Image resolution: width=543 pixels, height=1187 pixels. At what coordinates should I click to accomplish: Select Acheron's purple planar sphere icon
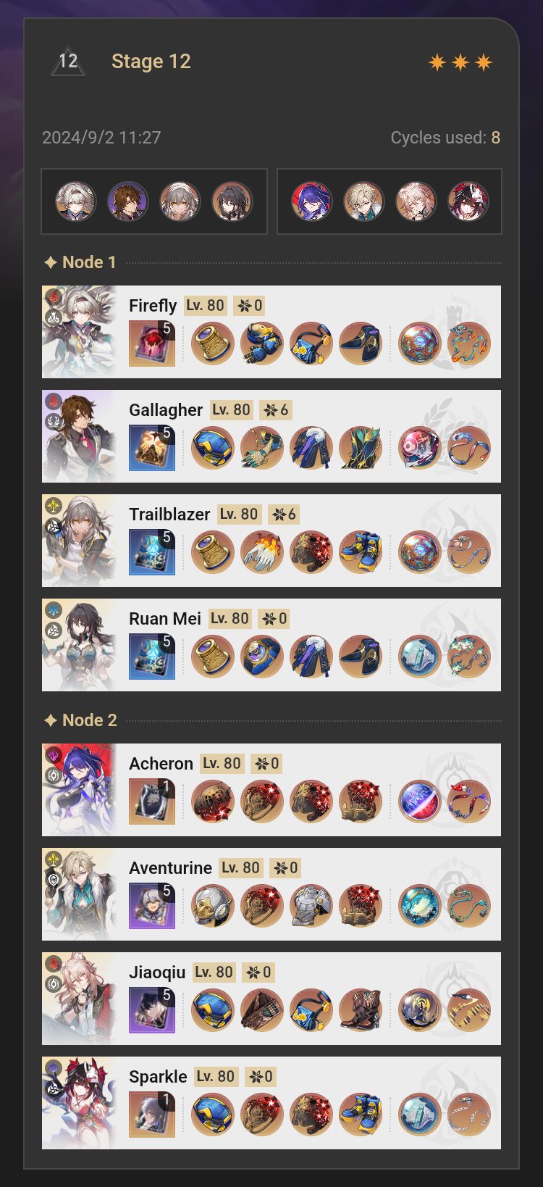click(420, 801)
